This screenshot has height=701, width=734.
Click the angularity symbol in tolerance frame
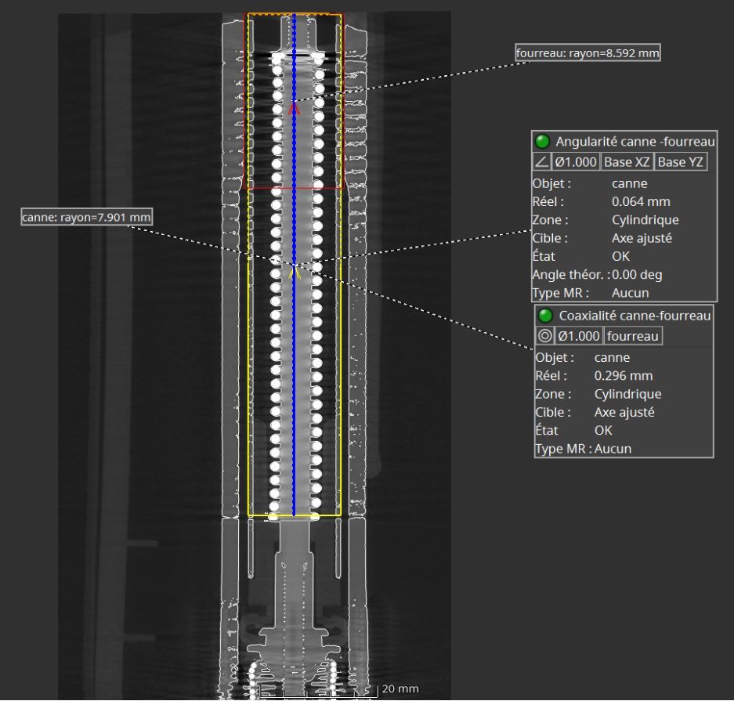click(541, 162)
